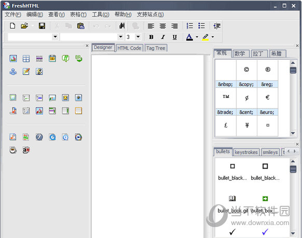
Task: Open font size dropdown showing 3
Action: click(138, 37)
